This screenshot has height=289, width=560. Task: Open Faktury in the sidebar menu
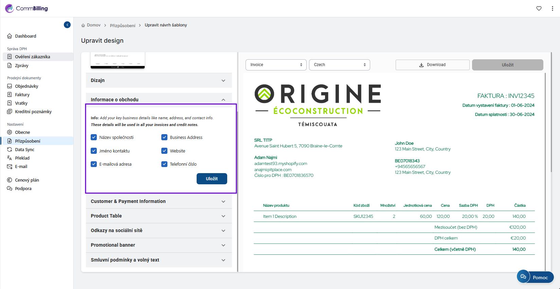tap(22, 95)
